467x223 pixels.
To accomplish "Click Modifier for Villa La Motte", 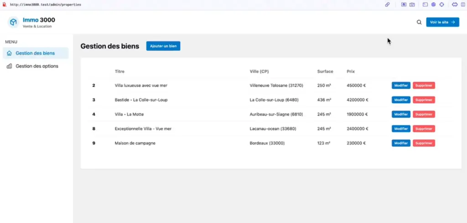I will [x=401, y=114].
